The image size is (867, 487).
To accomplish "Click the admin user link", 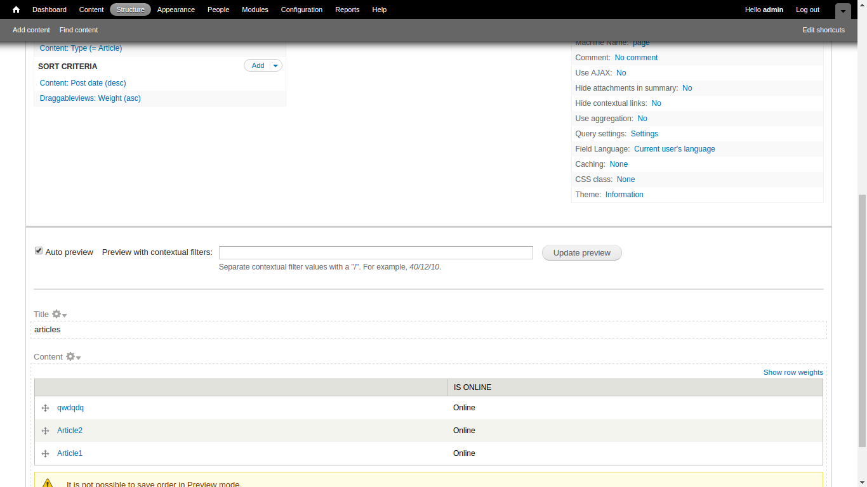I will pos(773,10).
